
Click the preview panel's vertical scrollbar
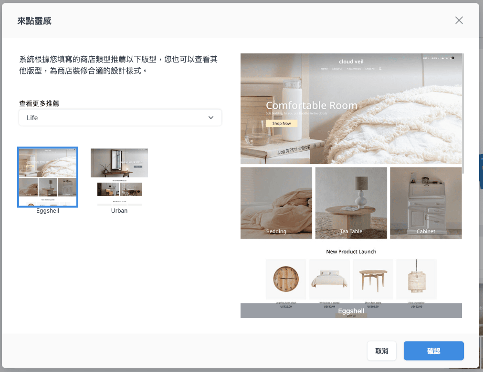tap(463, 114)
